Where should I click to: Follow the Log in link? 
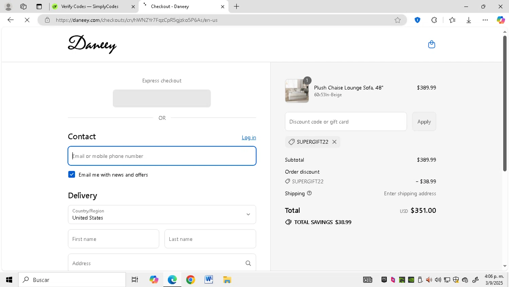pyautogui.click(x=249, y=137)
